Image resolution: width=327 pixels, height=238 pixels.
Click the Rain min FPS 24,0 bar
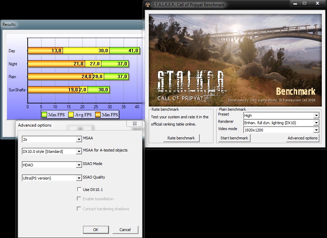[x=60, y=77]
